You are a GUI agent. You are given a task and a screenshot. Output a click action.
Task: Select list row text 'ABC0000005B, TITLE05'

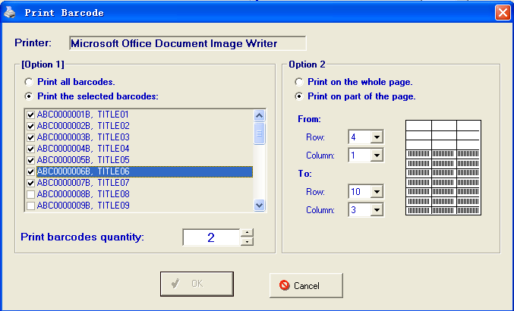83,160
